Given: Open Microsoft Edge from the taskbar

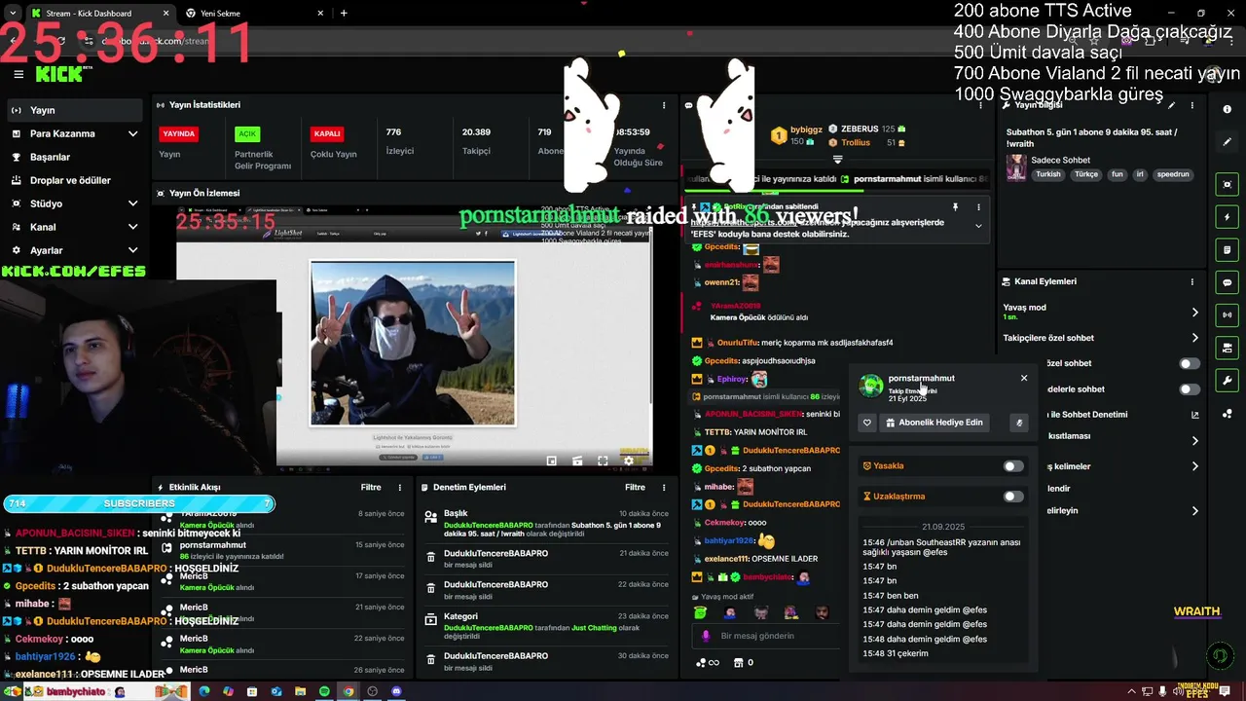Looking at the screenshot, I should coord(204,691).
